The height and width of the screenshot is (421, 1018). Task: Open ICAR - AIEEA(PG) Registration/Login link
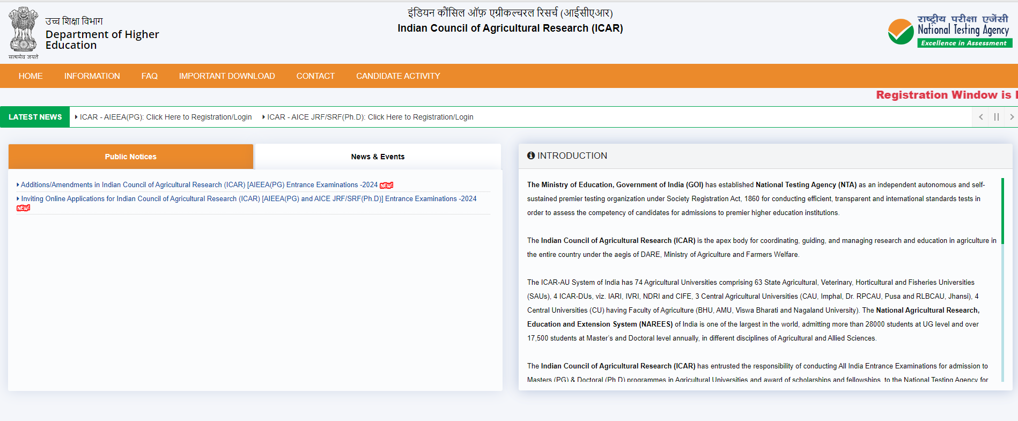[166, 117]
